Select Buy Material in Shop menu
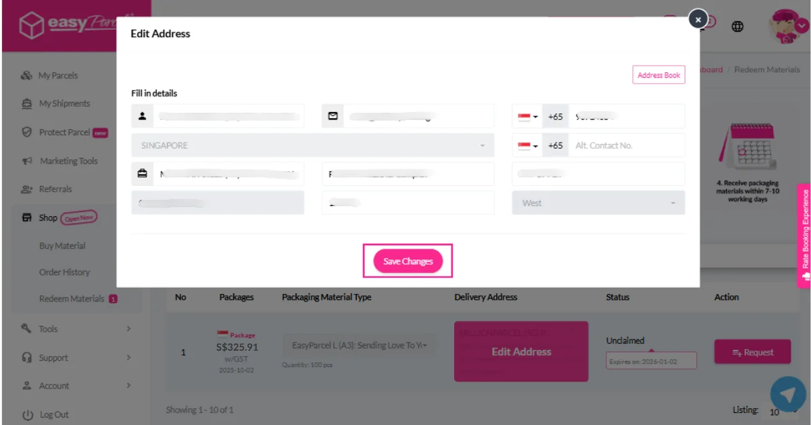Image resolution: width=811 pixels, height=425 pixels. pos(62,246)
